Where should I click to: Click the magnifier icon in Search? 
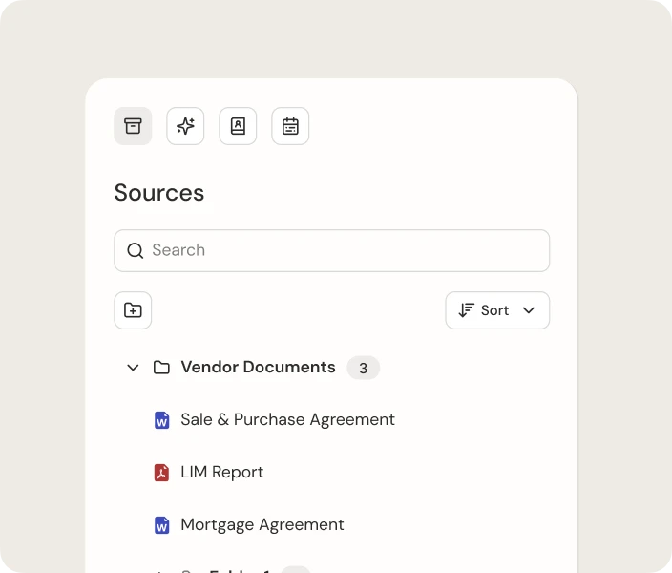pos(135,250)
